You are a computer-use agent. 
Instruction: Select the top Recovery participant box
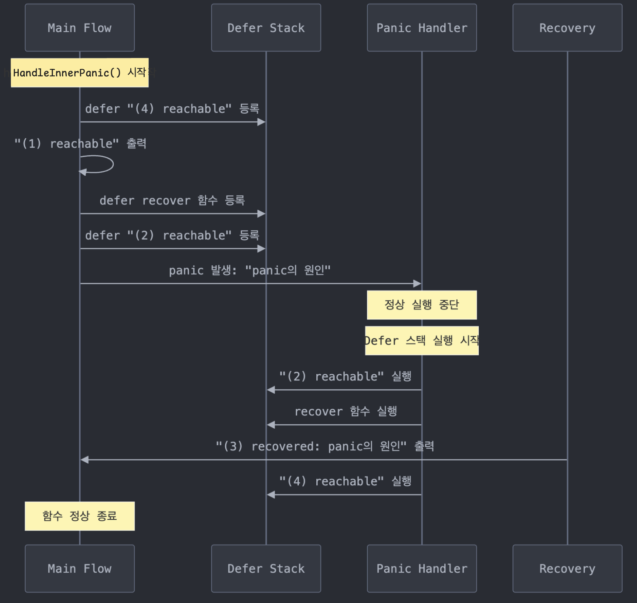tap(567, 28)
